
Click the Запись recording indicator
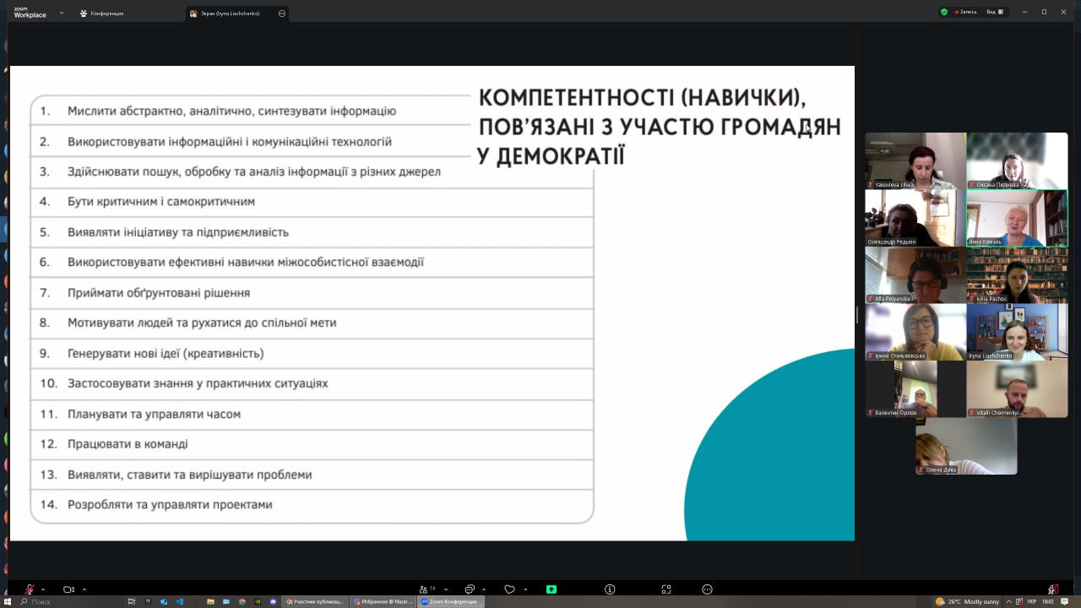(965, 12)
